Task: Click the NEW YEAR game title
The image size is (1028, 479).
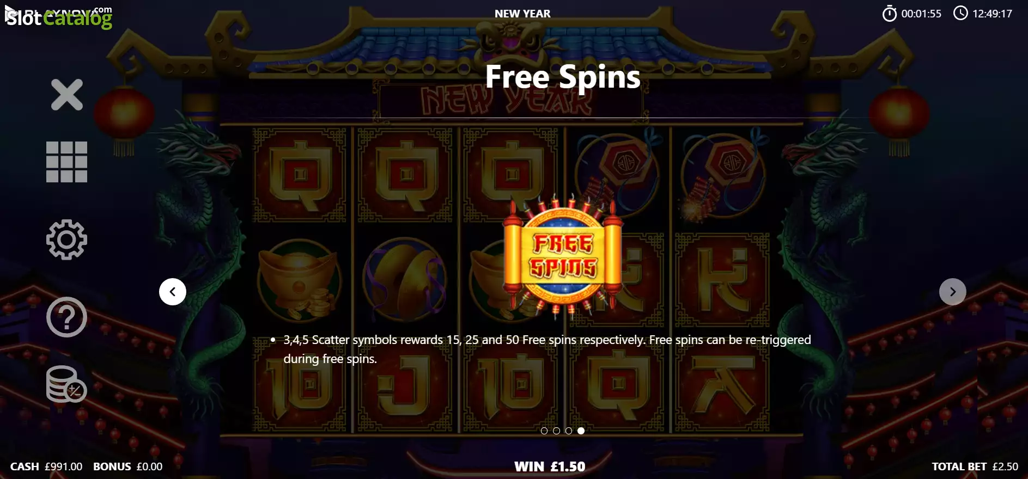Action: 522,14
